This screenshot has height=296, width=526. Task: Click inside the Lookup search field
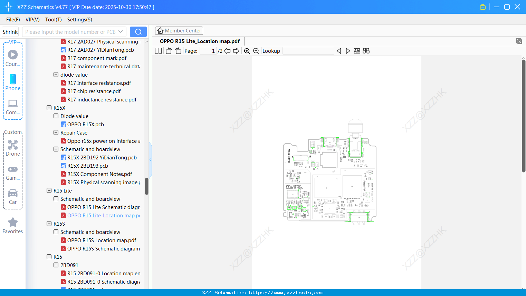tap(307, 51)
